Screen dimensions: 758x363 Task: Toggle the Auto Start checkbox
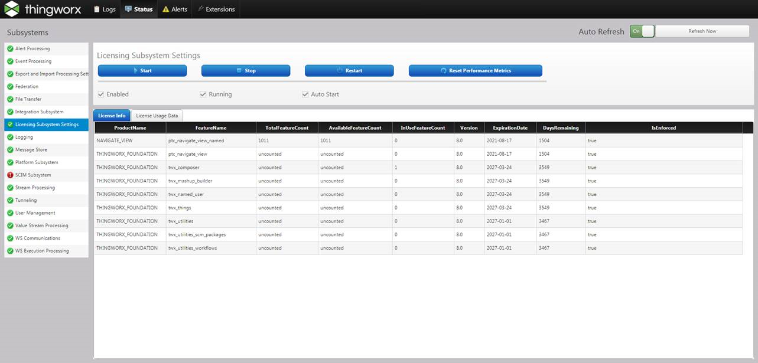pos(305,94)
